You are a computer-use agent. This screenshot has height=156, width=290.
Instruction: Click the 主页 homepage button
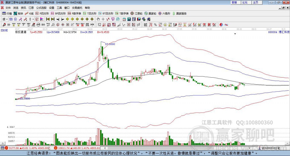tap(257, 2)
